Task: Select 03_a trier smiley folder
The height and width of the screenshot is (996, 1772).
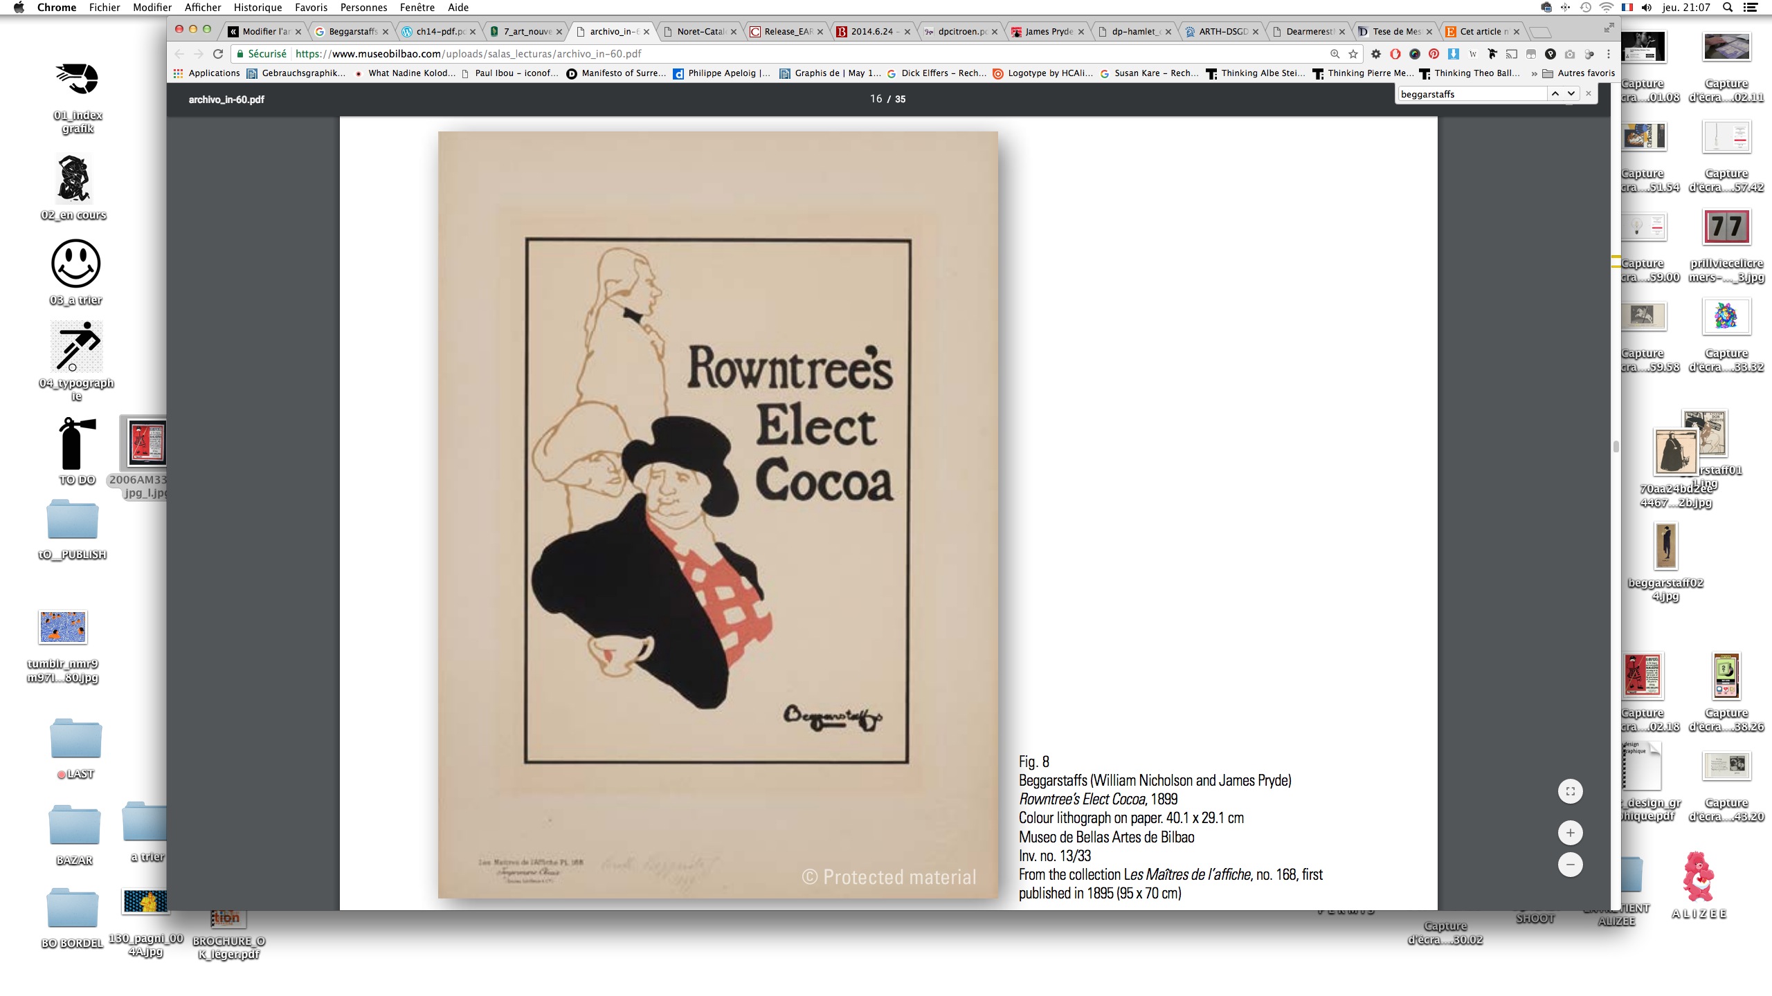Action: (x=76, y=273)
